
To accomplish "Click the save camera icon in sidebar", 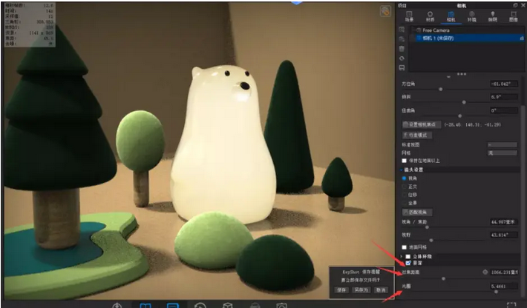I will point(402,67).
